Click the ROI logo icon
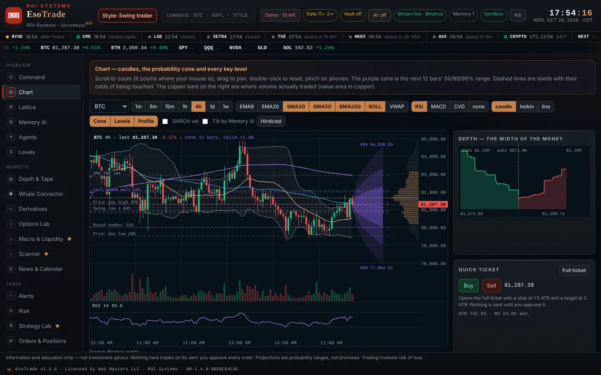The height and width of the screenshot is (375, 601). [x=14, y=15]
